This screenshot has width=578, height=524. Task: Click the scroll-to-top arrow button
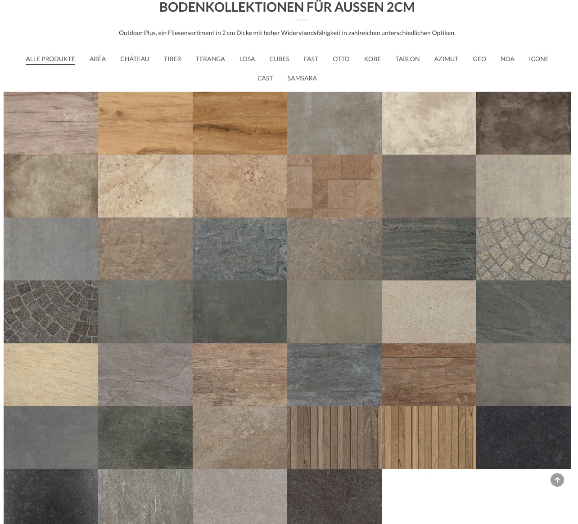pyautogui.click(x=557, y=480)
